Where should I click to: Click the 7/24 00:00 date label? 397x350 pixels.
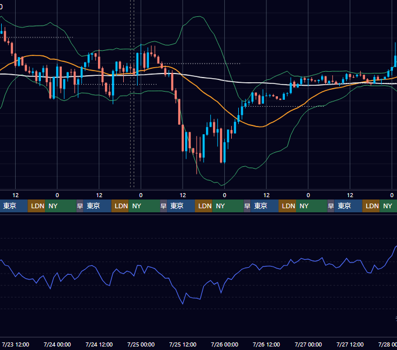[57, 344]
